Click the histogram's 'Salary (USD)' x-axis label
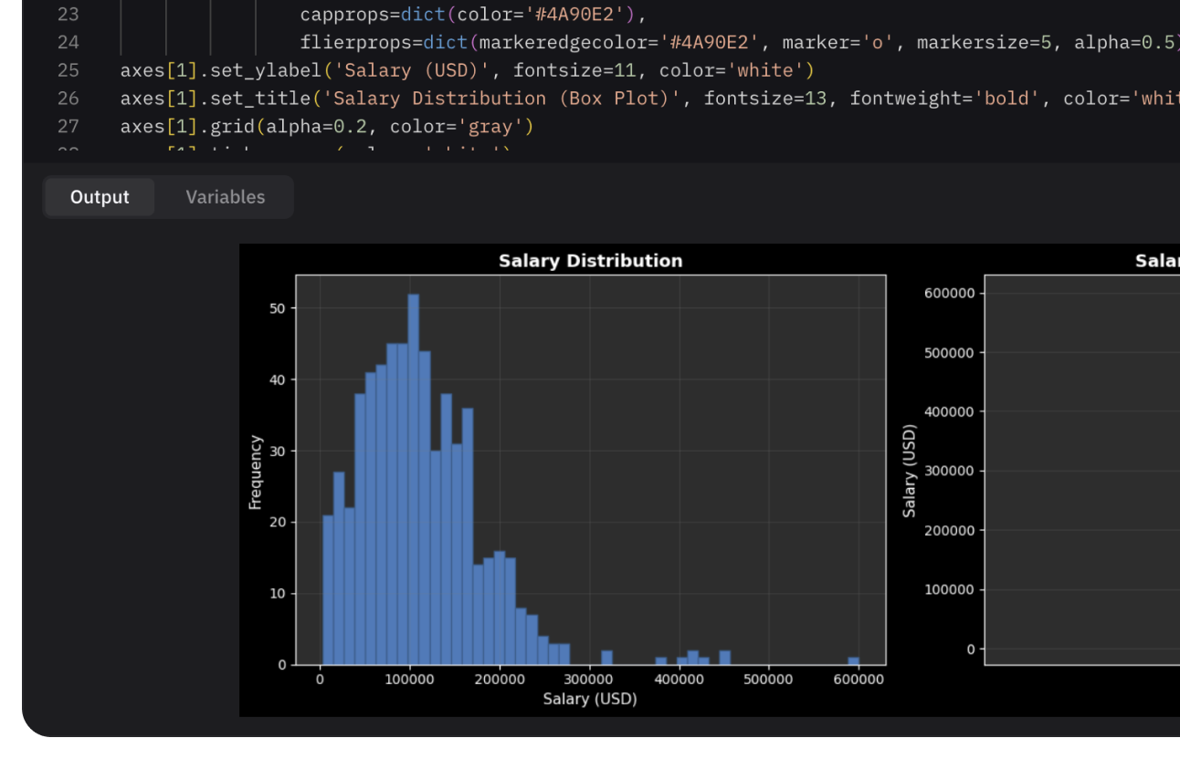The height and width of the screenshot is (759, 1180). (590, 699)
